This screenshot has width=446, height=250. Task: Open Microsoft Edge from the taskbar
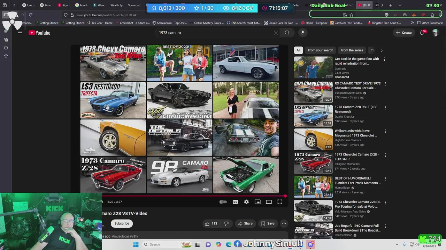click(228, 244)
